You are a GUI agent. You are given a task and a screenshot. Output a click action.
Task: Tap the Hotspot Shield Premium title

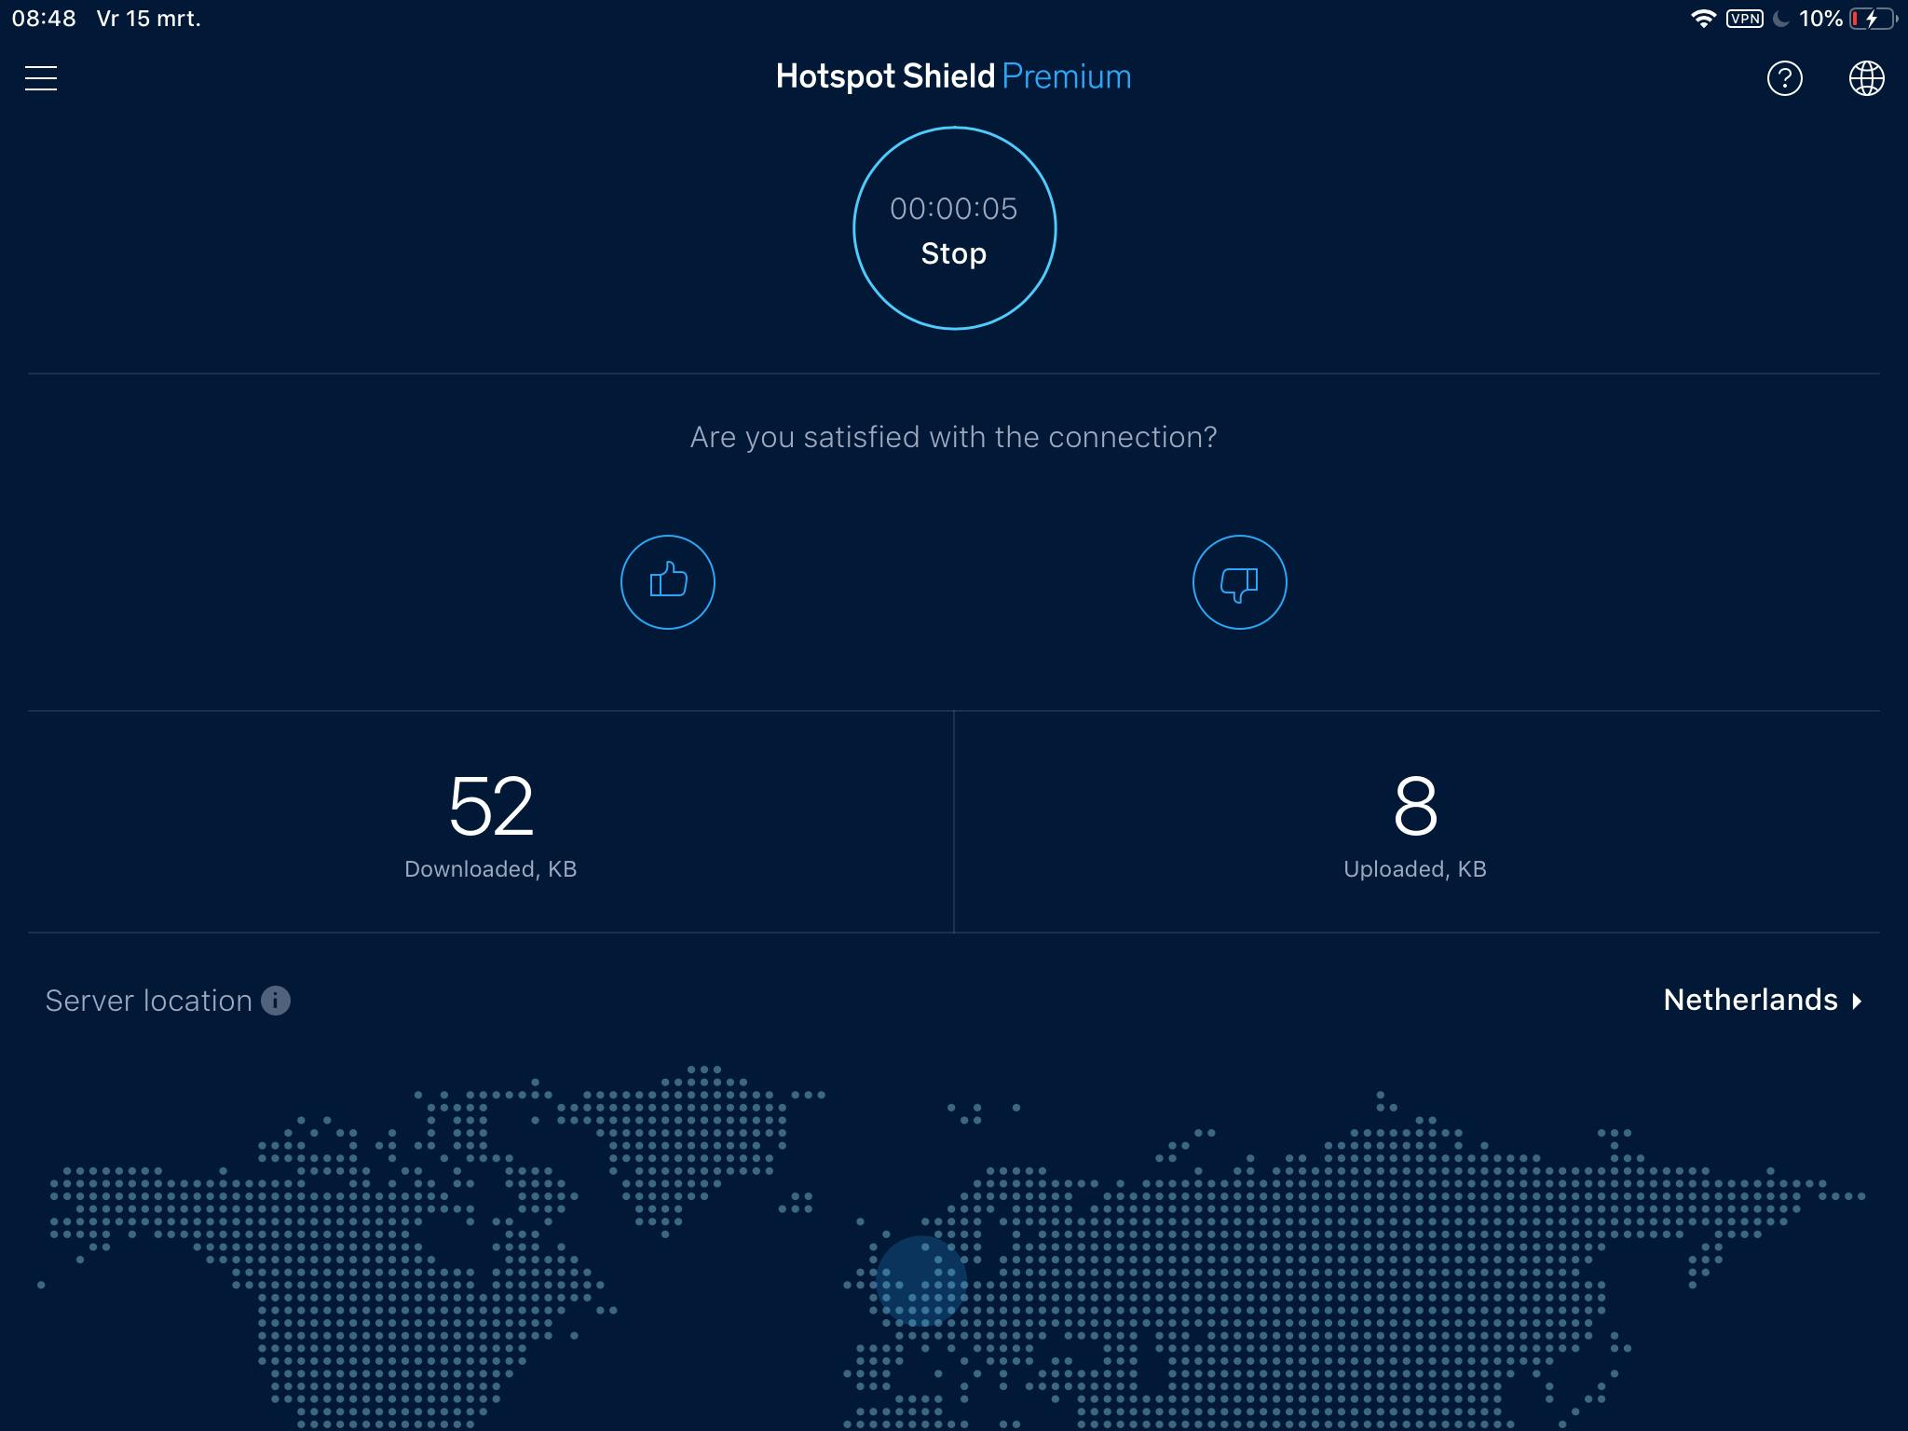point(953,76)
